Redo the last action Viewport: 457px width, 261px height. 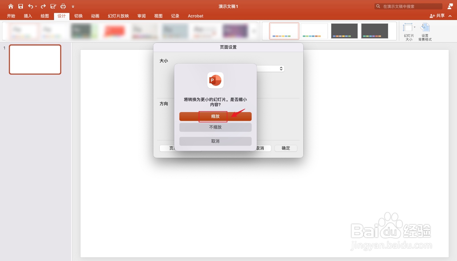click(43, 6)
